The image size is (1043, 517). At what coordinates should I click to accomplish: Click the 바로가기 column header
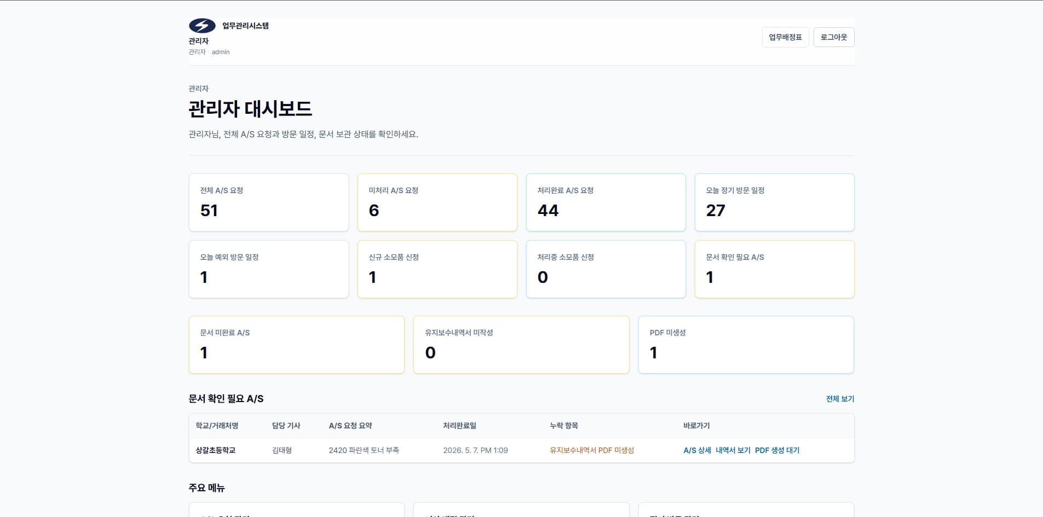(x=696, y=426)
